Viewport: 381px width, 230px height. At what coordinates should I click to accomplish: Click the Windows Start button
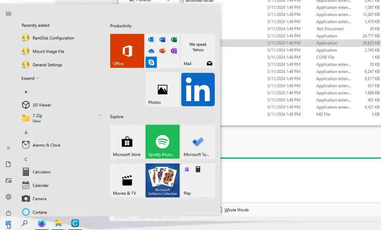point(8,224)
